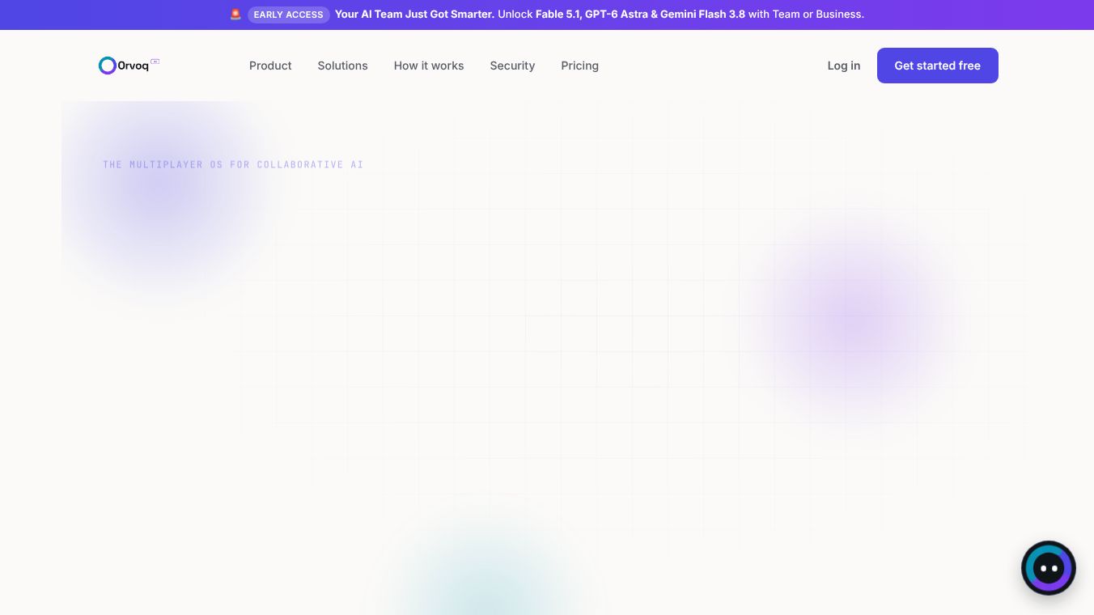
Task: Open the Solutions menu
Action: click(x=342, y=66)
